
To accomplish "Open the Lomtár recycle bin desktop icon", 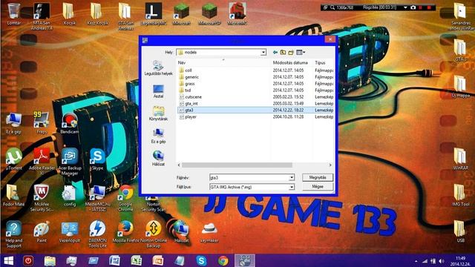I will pyautogui.click(x=13, y=13).
